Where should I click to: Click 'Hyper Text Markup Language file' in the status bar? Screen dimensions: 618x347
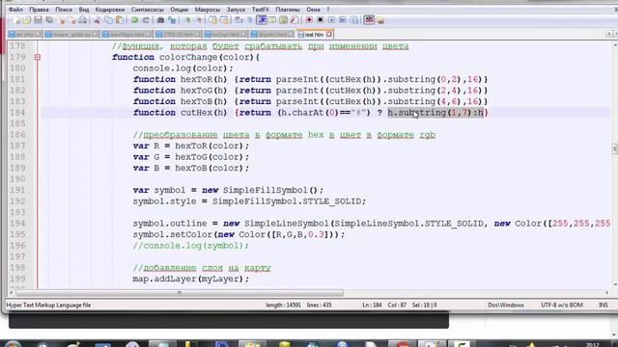pyautogui.click(x=48, y=305)
